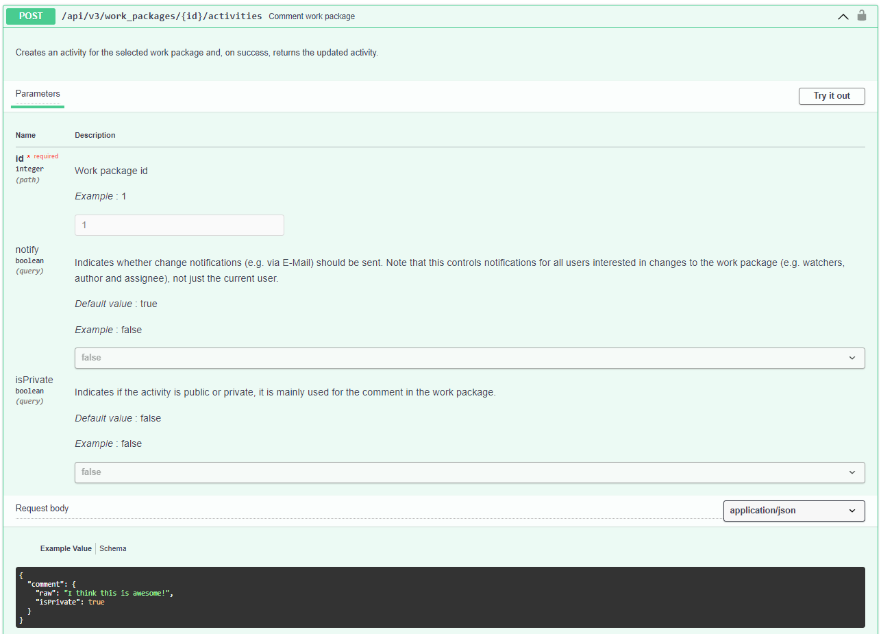Click the id input field showing 1
The width and height of the screenshot is (881, 634).
(x=179, y=225)
